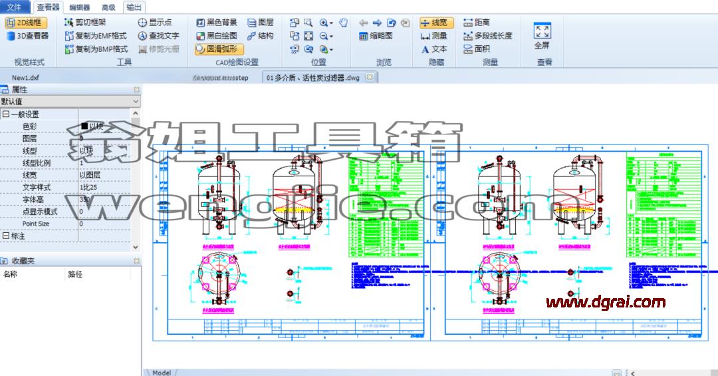Click the black 色彩 color swatch
The image size is (718, 376).
(84, 126)
